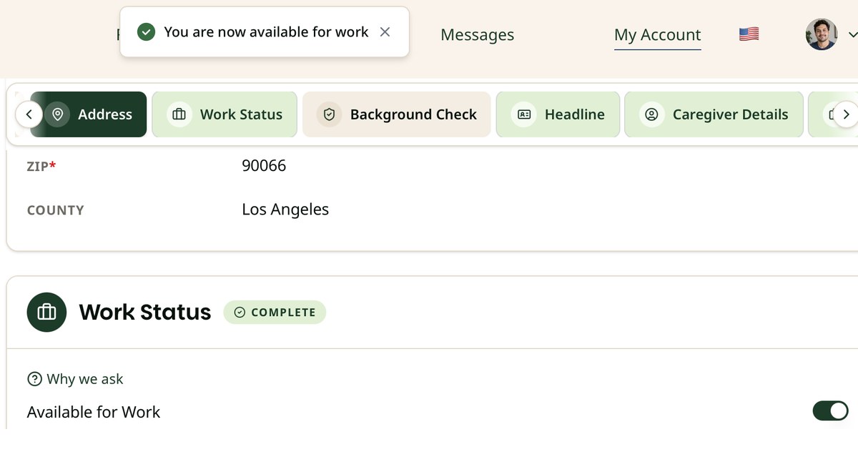Show previous profile section tabs
Viewport: 858px width, 462px height.
(29, 114)
